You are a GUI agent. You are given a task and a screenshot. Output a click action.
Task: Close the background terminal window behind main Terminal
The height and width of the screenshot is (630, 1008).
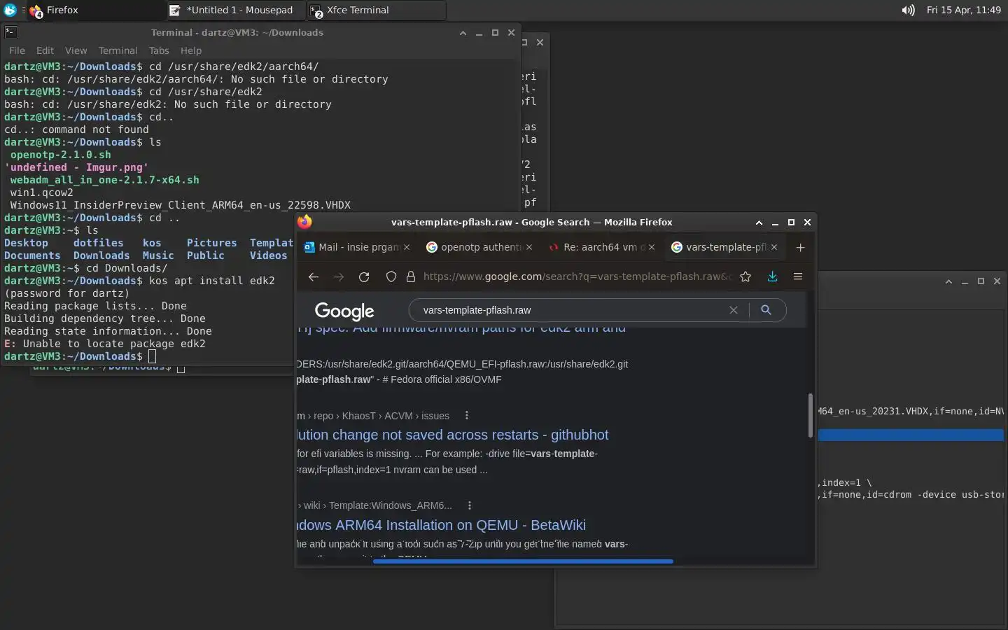tap(540, 42)
